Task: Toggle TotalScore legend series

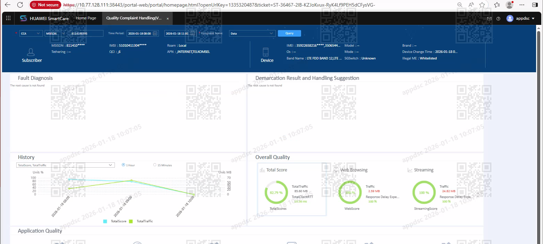Action: (115, 221)
